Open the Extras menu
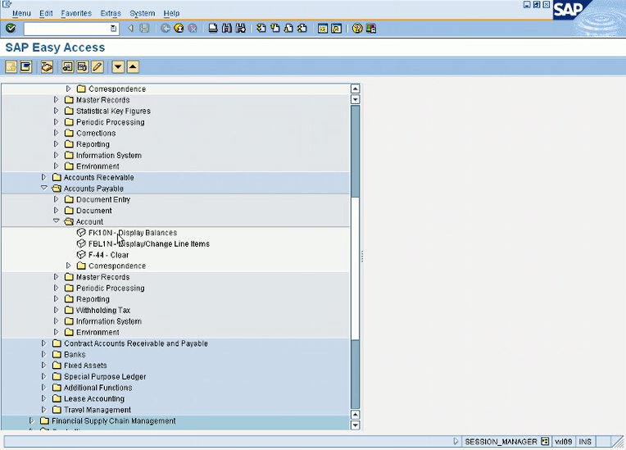The width and height of the screenshot is (626, 450). coord(111,13)
